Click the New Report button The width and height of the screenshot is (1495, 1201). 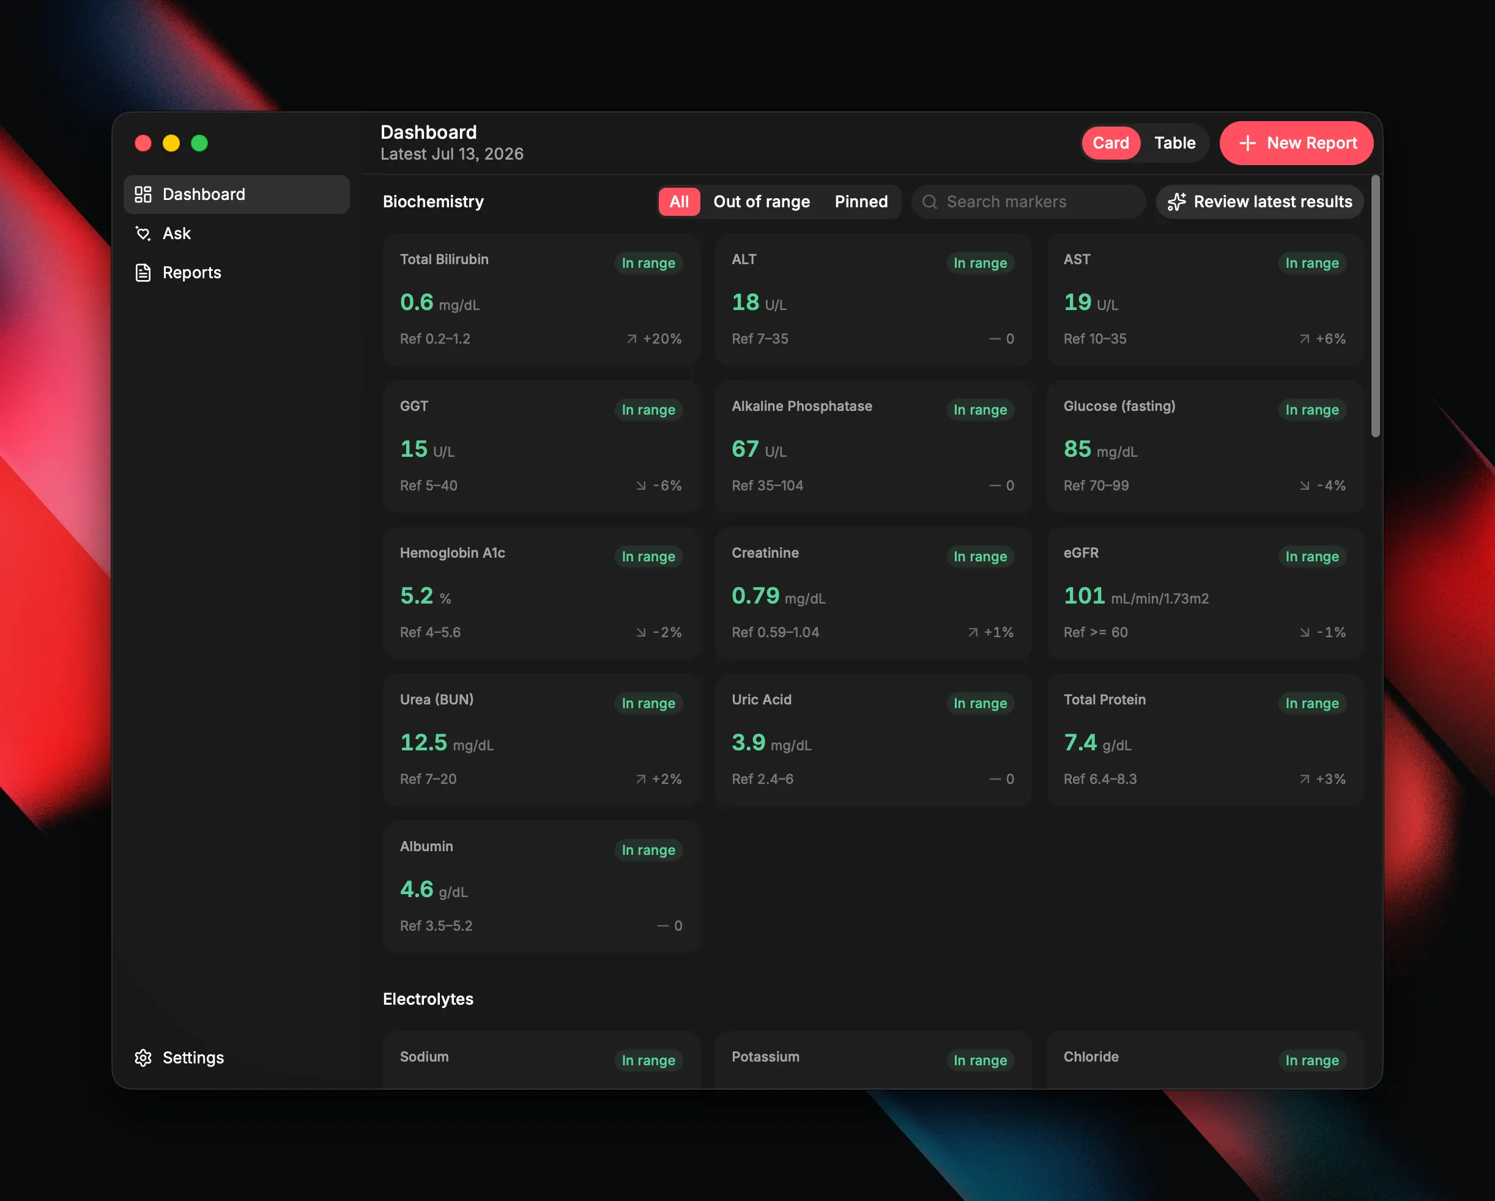(x=1296, y=142)
